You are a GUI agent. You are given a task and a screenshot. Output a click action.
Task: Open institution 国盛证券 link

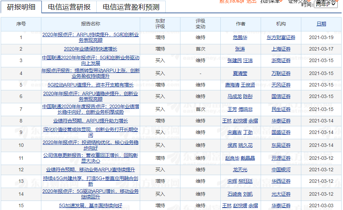(281, 133)
